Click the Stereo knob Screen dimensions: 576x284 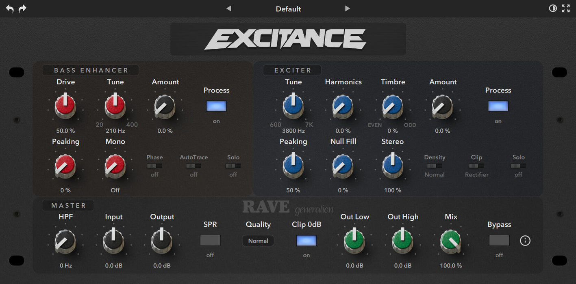393,166
